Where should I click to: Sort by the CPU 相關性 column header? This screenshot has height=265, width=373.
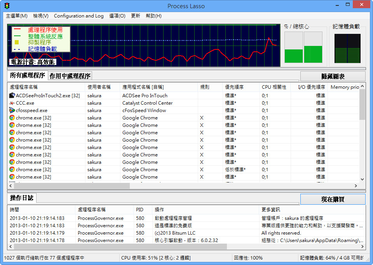[275, 87]
